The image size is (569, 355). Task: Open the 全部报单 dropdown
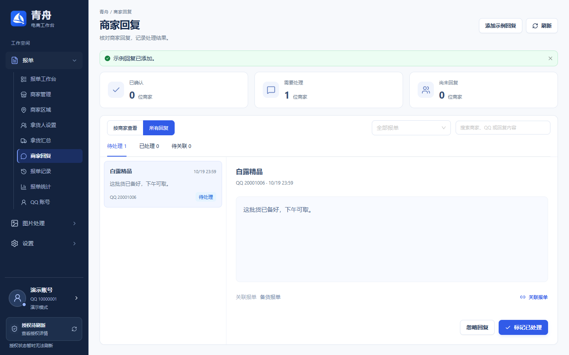pos(411,128)
